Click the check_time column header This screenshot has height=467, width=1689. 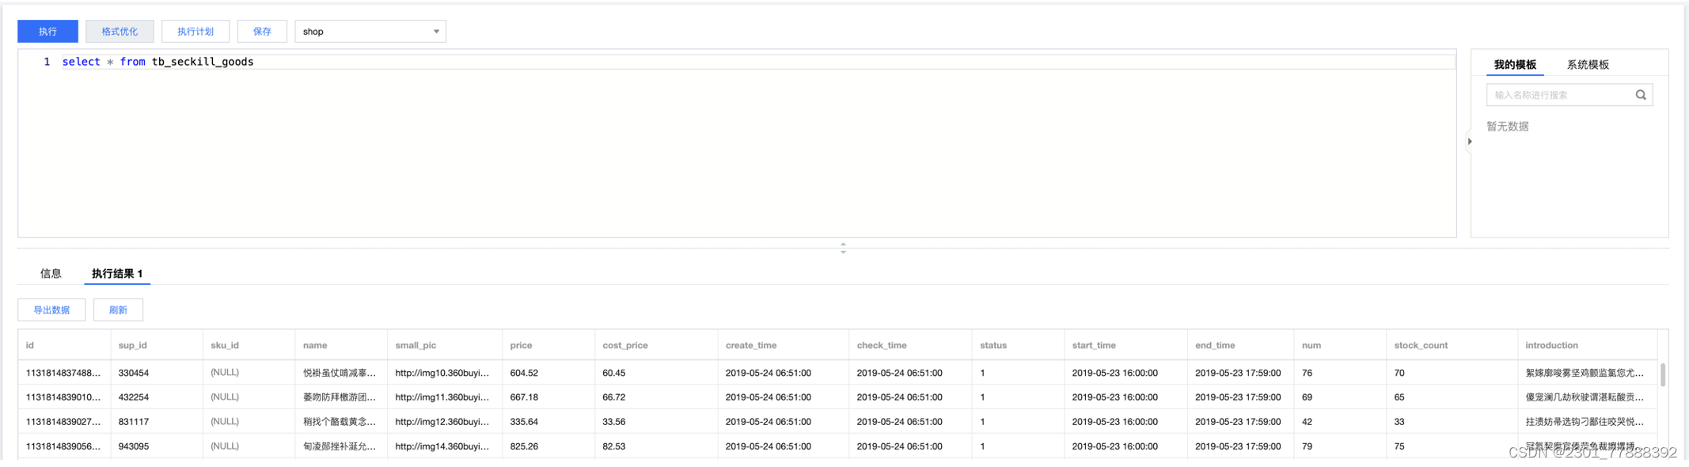(x=910, y=346)
